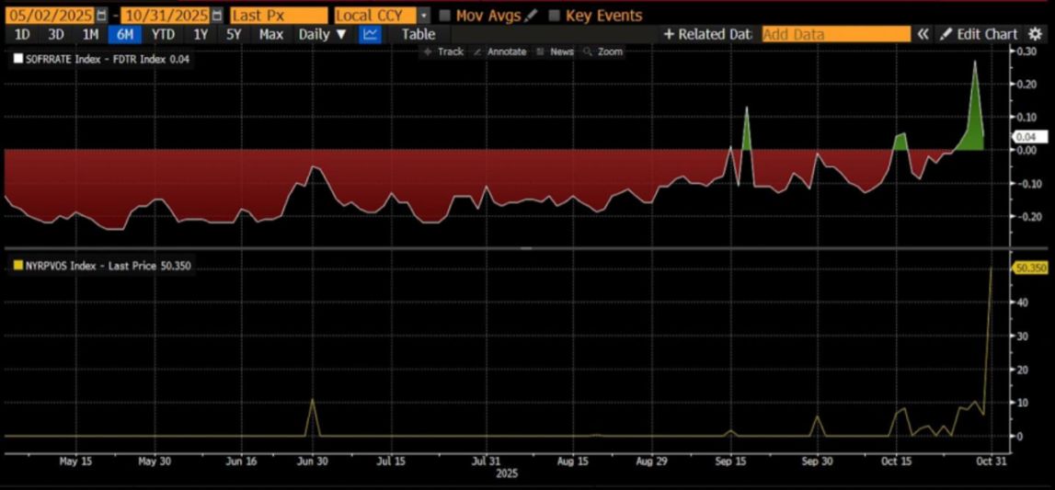Toggle the SOFRRATE Index series checkbox

[18, 59]
